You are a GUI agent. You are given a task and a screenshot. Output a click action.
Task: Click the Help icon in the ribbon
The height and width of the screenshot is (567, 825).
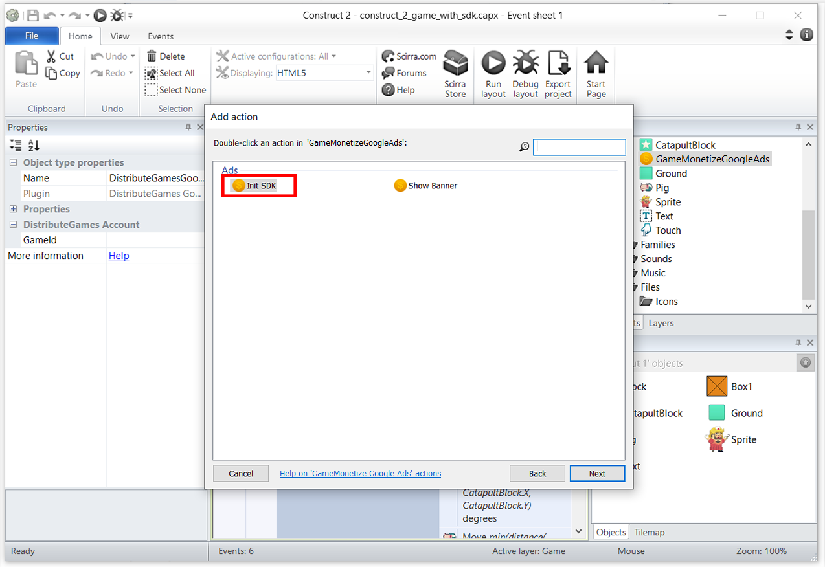tap(389, 89)
